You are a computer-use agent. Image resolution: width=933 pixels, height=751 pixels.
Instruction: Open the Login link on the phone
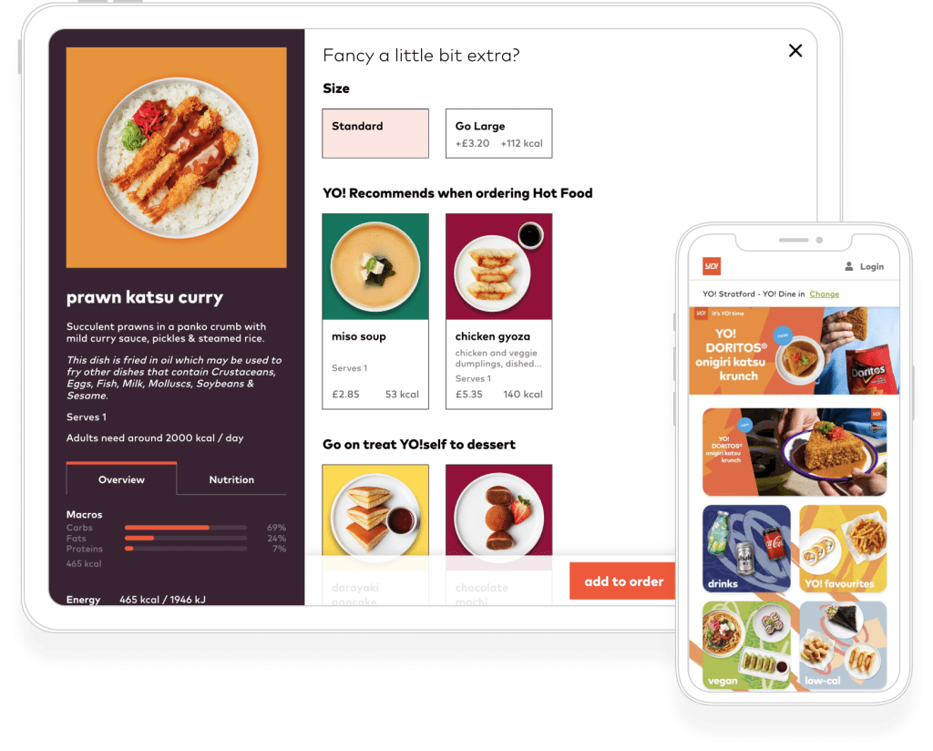tap(871, 267)
